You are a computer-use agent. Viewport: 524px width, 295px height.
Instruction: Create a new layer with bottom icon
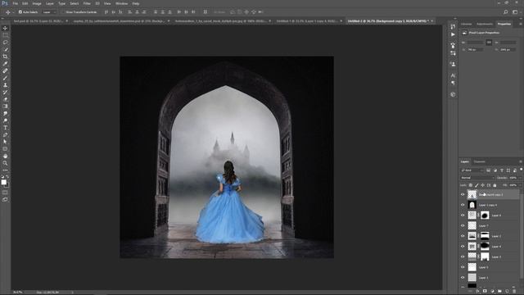(x=507, y=292)
